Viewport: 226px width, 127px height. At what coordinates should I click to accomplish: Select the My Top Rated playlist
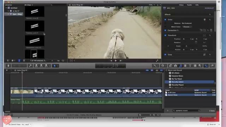click(177, 79)
